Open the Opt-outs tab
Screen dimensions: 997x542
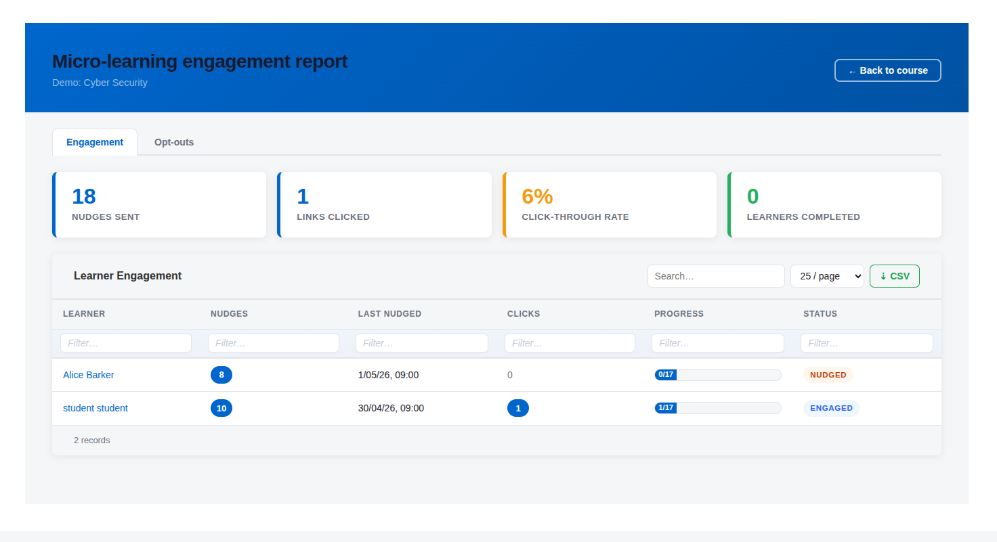click(174, 142)
